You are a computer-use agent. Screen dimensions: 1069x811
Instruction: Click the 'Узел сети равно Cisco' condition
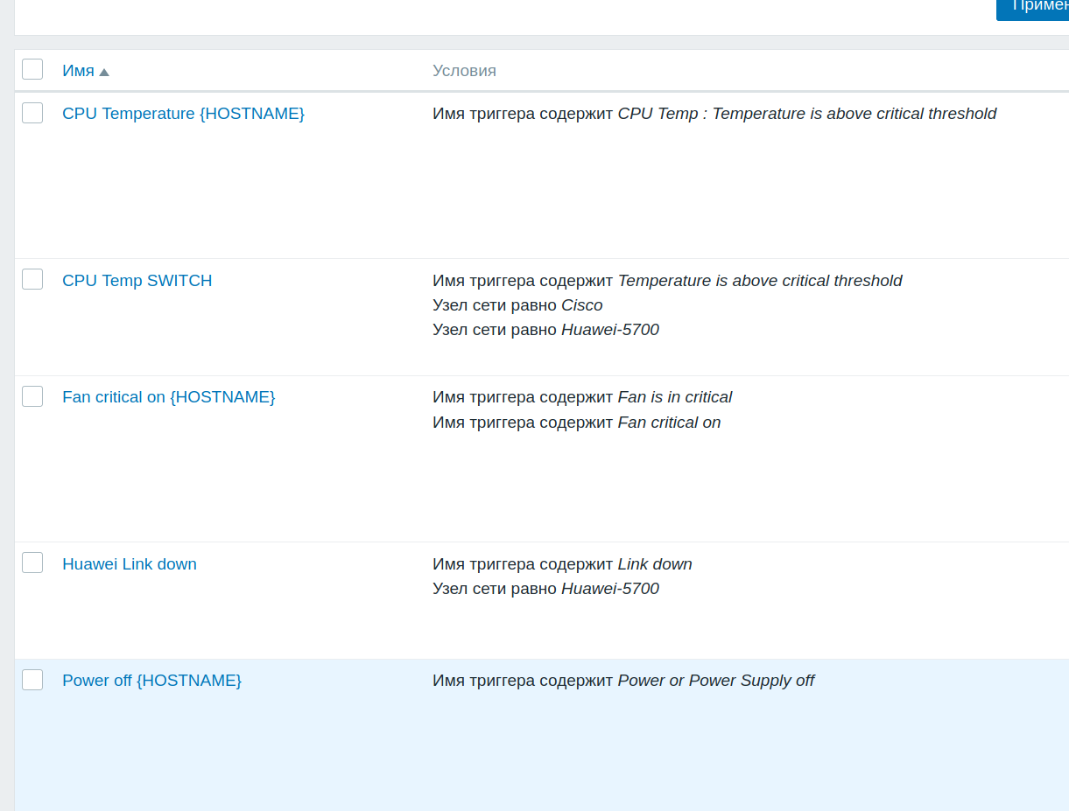517,305
